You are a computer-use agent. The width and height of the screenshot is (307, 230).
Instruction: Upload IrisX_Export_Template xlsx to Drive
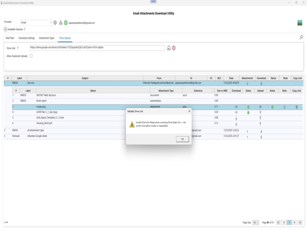click(x=260, y=118)
